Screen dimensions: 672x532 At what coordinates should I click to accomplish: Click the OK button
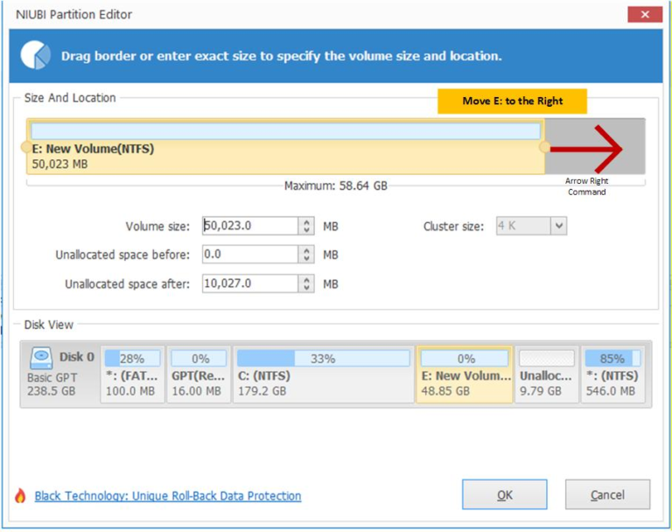pos(504,494)
